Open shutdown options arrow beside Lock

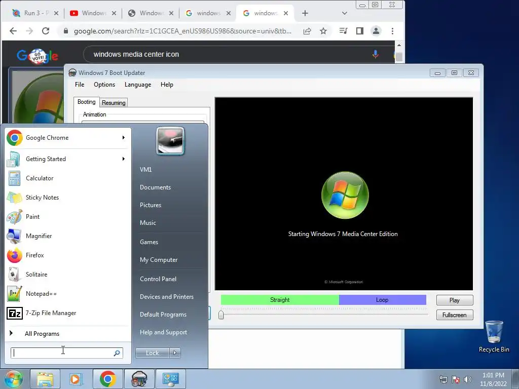click(175, 353)
